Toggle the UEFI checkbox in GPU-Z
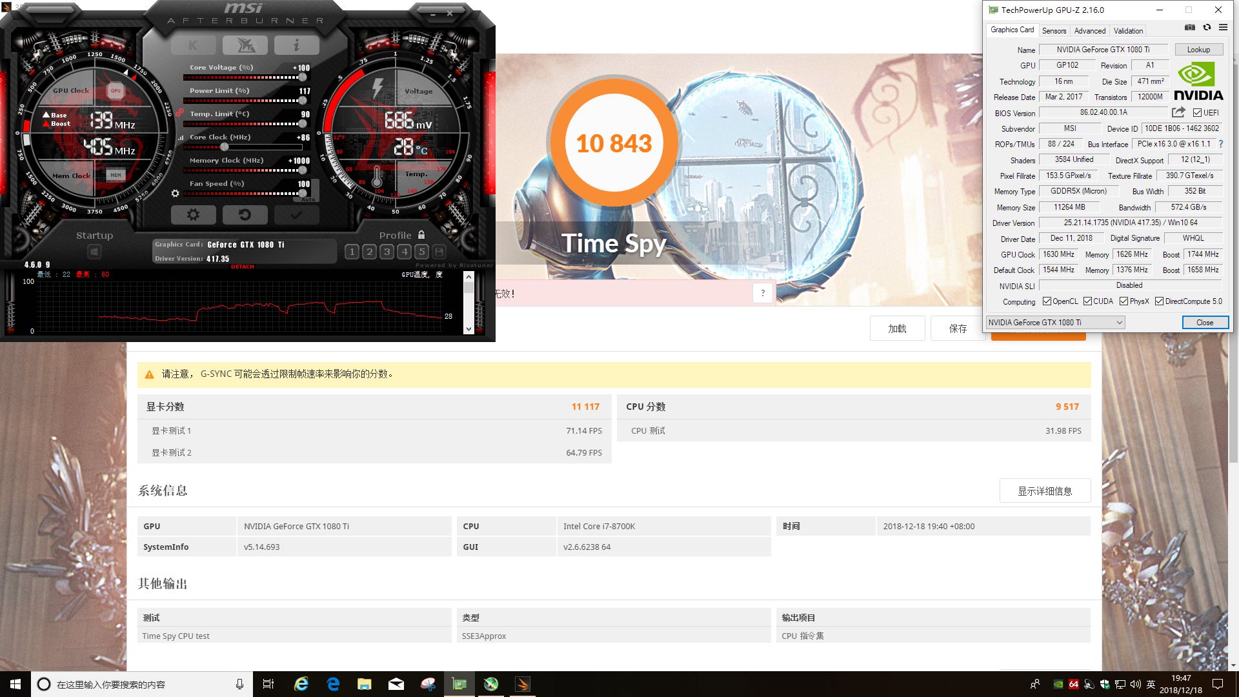The image size is (1239, 697). click(x=1197, y=113)
